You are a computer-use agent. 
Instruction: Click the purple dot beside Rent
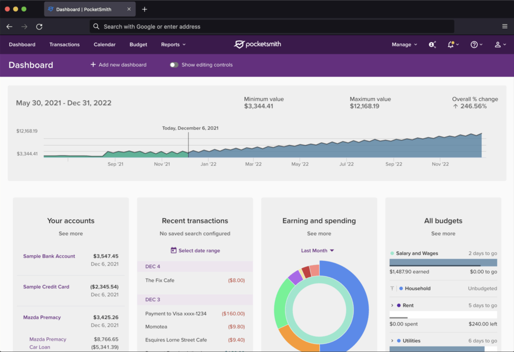point(399,305)
